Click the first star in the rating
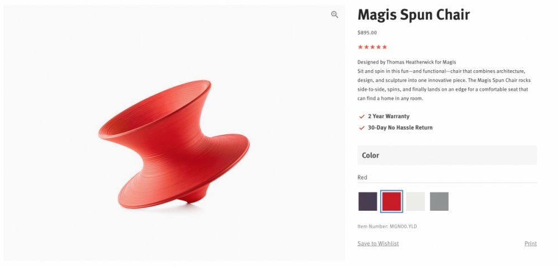 [360, 47]
